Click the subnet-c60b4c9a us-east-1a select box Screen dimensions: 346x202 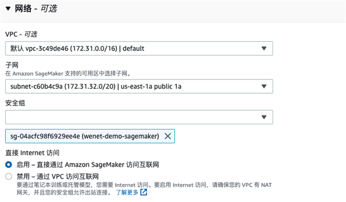pos(139,86)
